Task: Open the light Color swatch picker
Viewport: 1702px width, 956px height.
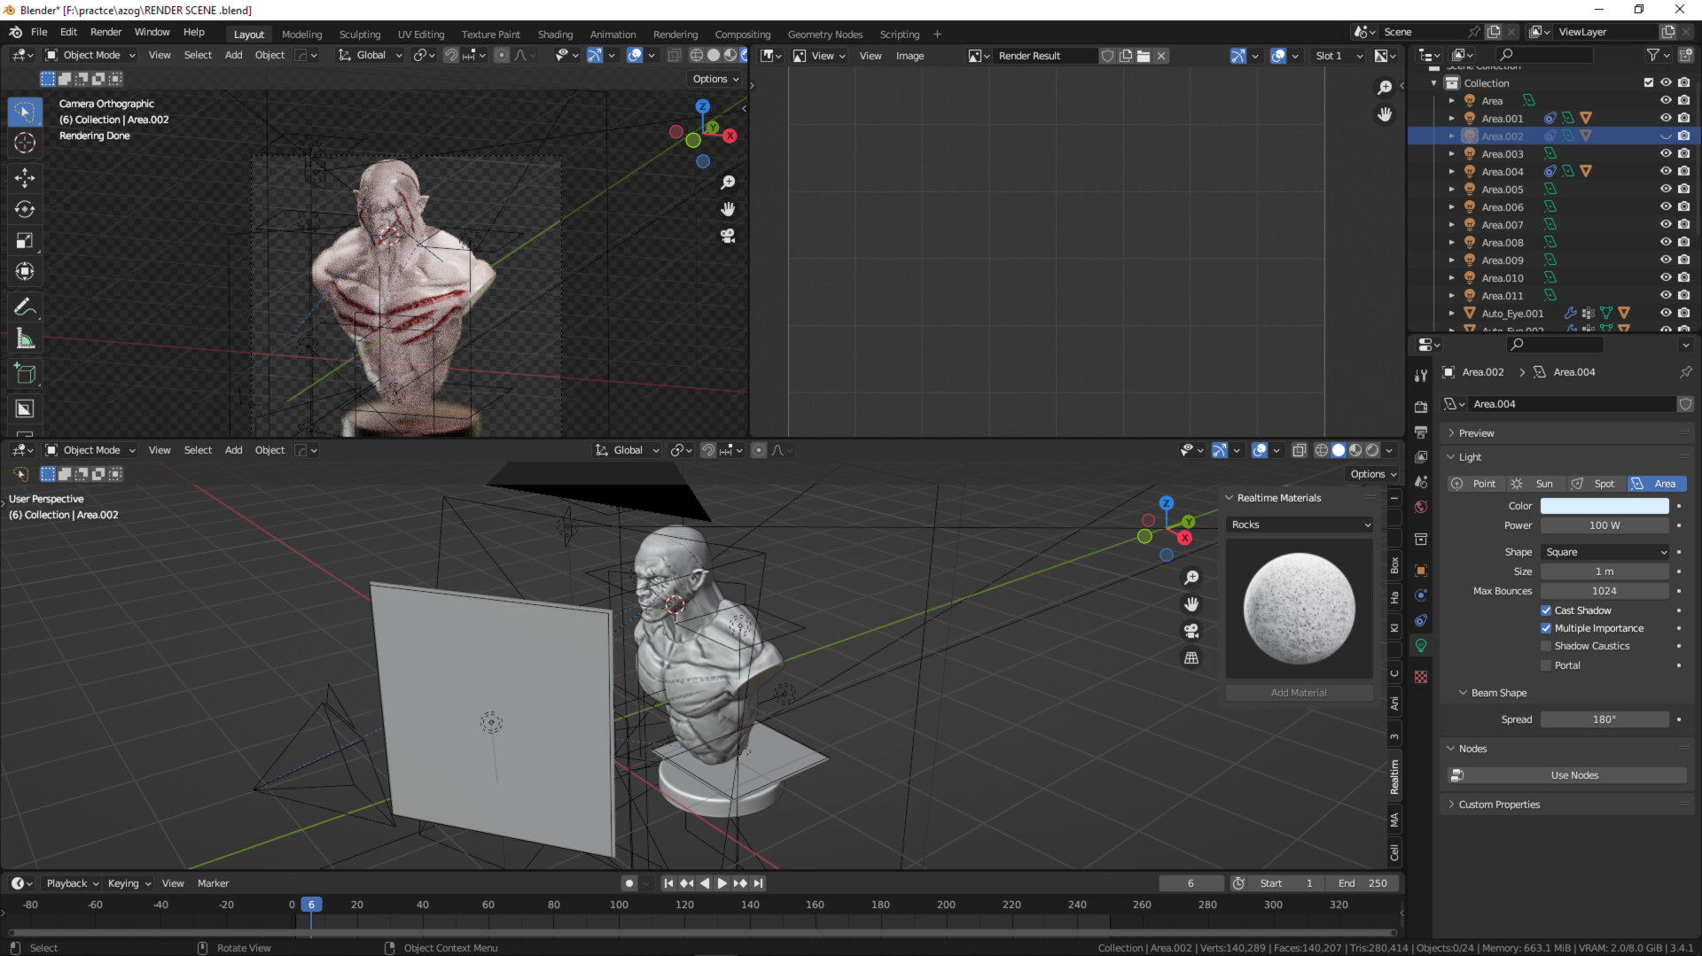Action: coord(1604,505)
